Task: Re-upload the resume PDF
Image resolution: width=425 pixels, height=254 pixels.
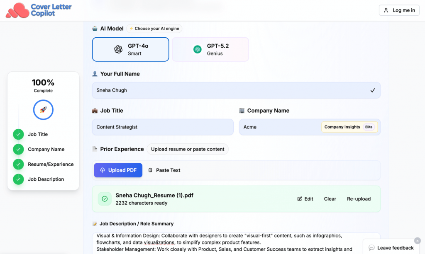Action: coord(359,199)
